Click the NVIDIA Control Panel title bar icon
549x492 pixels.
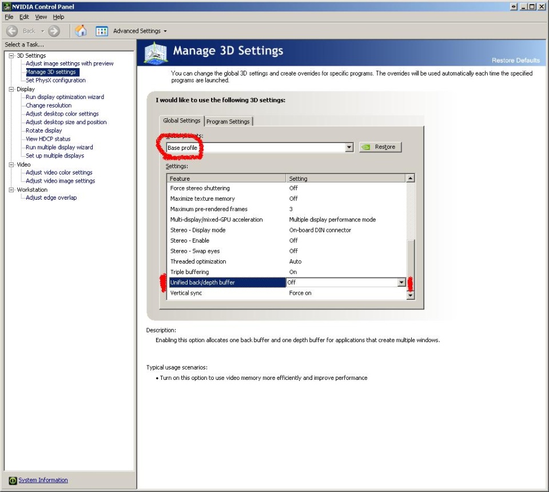click(x=7, y=6)
